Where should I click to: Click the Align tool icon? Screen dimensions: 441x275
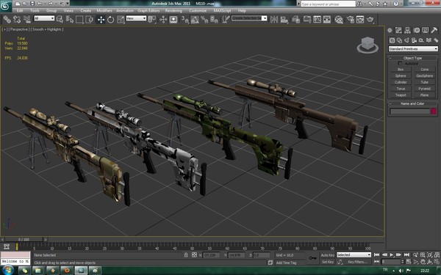(x=284, y=19)
